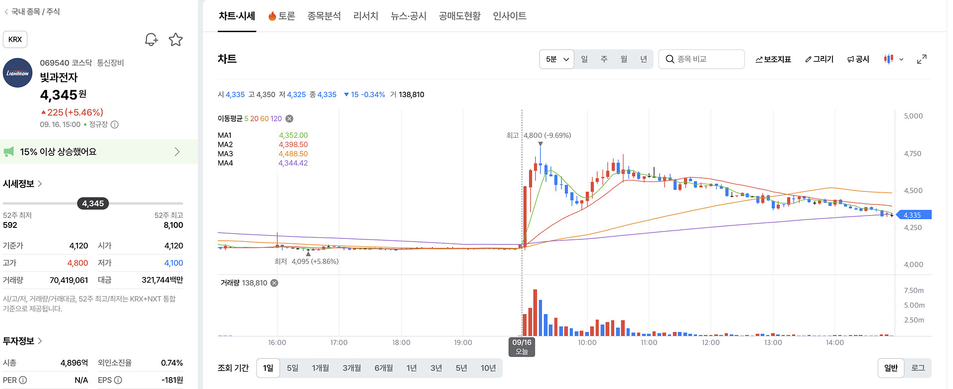Click the PER info icon

tap(23, 380)
